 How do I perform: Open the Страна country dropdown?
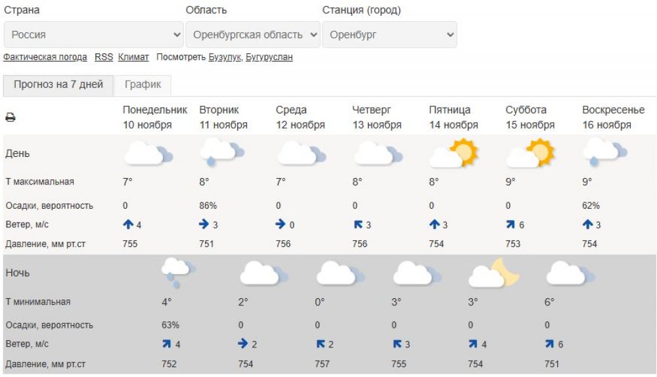(94, 35)
